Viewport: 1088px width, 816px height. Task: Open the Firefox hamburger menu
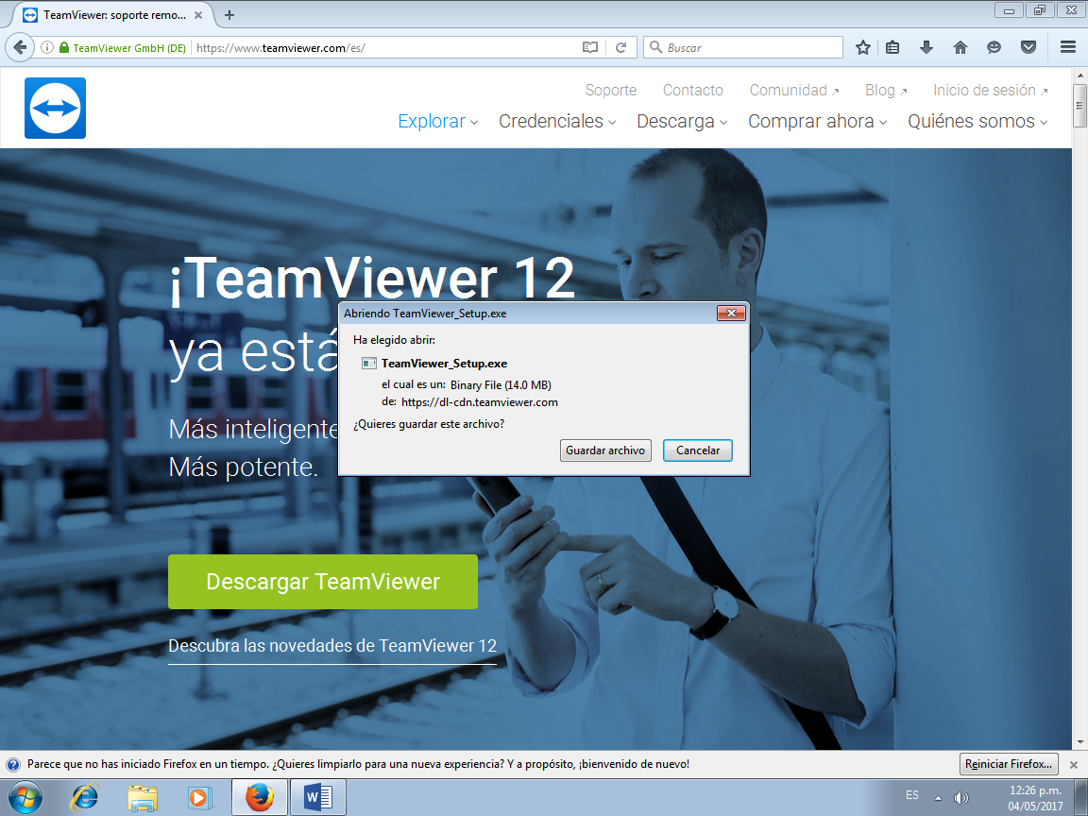pos(1066,46)
